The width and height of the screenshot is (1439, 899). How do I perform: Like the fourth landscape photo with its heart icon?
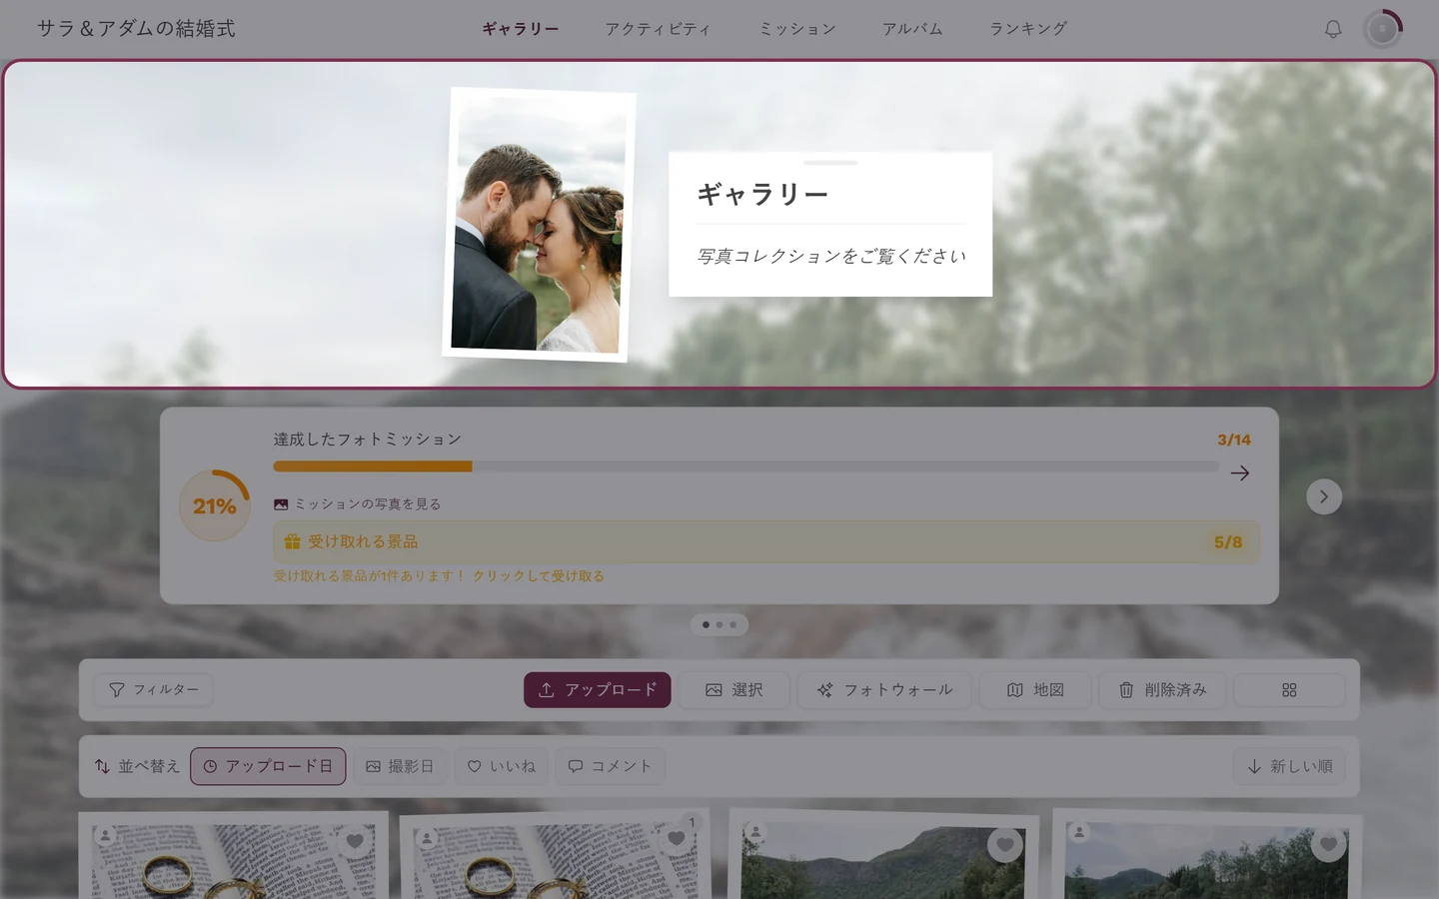tap(1327, 844)
